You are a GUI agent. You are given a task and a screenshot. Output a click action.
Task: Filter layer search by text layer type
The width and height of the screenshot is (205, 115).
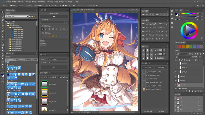click(x=49, y=29)
